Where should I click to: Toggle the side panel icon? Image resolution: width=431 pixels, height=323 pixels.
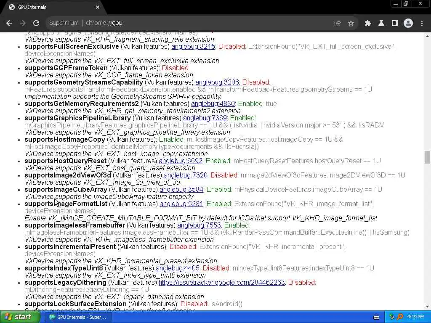point(395,24)
